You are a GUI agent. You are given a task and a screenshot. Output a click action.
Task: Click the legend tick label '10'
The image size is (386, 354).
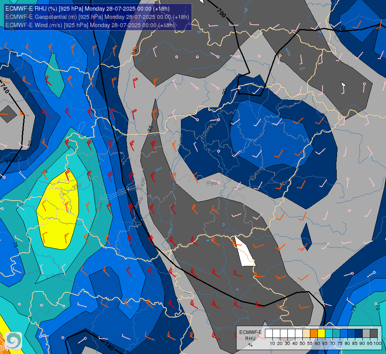click(x=272, y=343)
